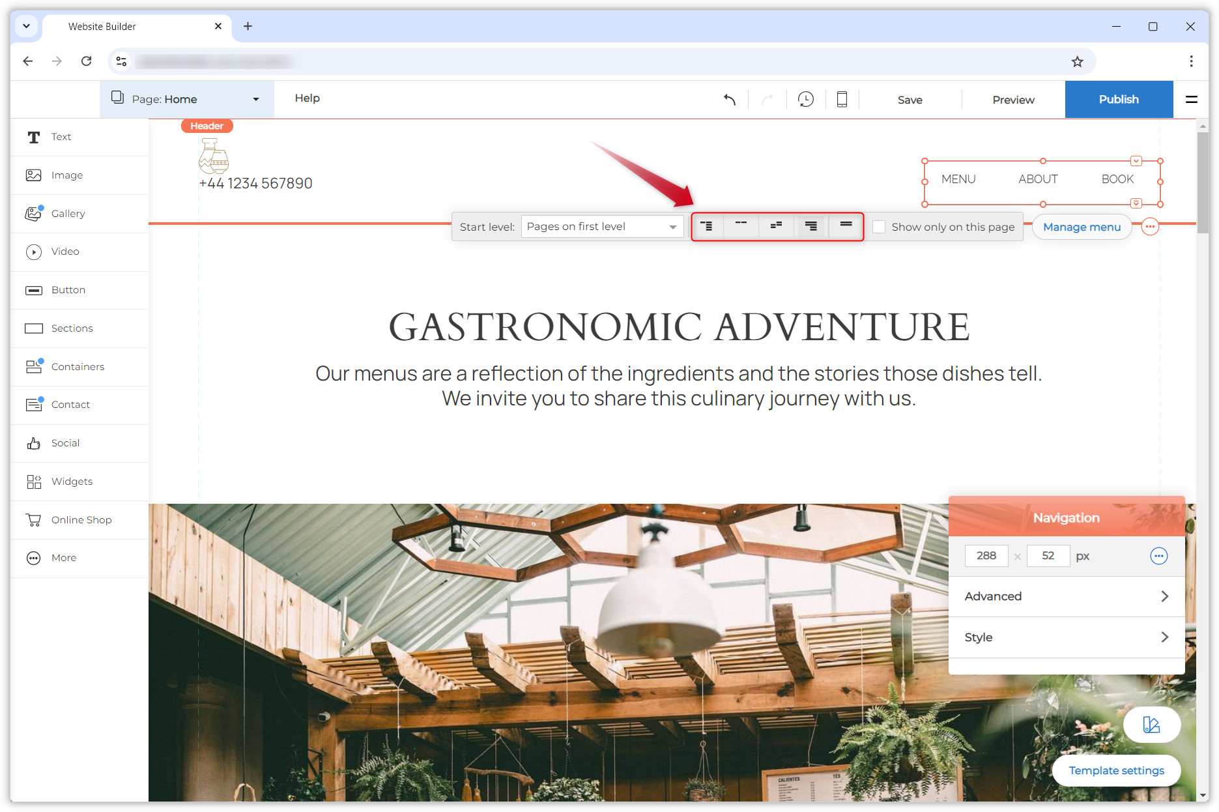The width and height of the screenshot is (1219, 812).
Task: Open the Image element panel
Action: (66, 175)
